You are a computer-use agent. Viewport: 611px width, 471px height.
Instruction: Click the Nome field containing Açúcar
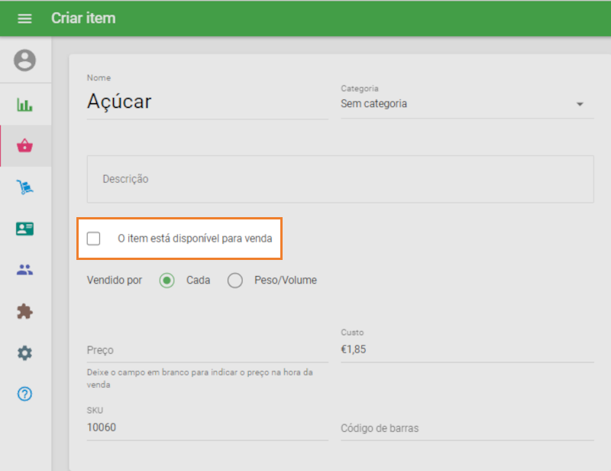pyautogui.click(x=206, y=102)
